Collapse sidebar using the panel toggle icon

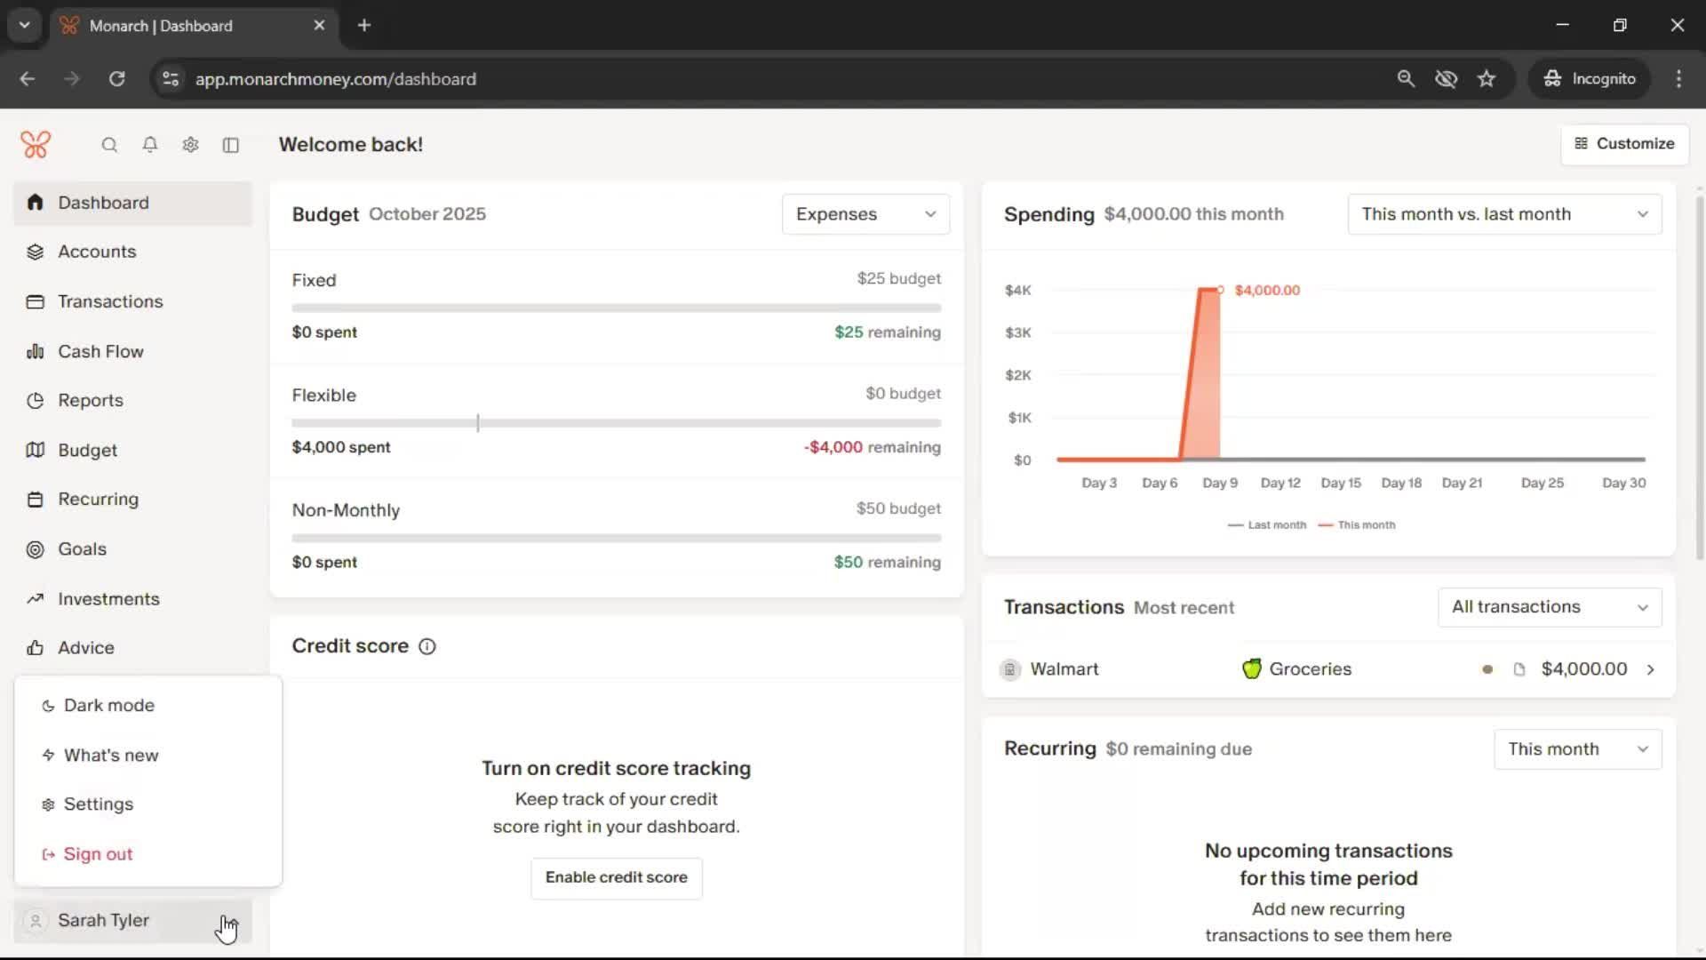(x=231, y=145)
